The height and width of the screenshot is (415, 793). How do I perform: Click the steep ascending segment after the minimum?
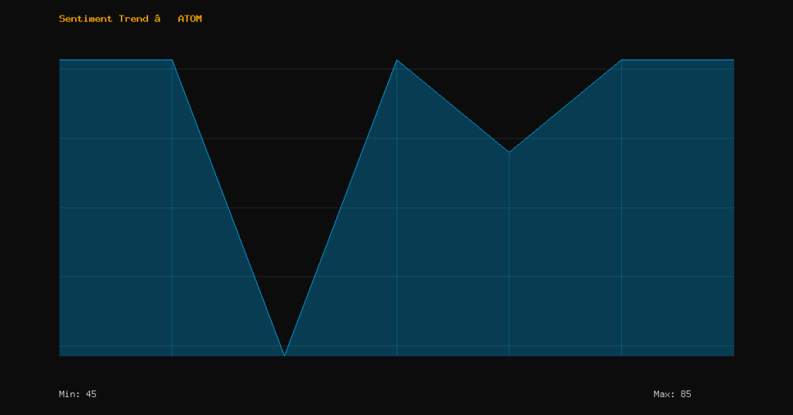341,207
